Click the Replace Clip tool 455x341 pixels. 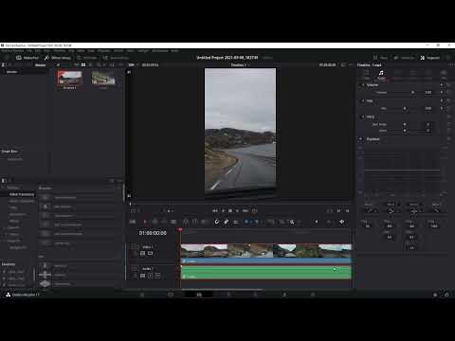click(204, 222)
